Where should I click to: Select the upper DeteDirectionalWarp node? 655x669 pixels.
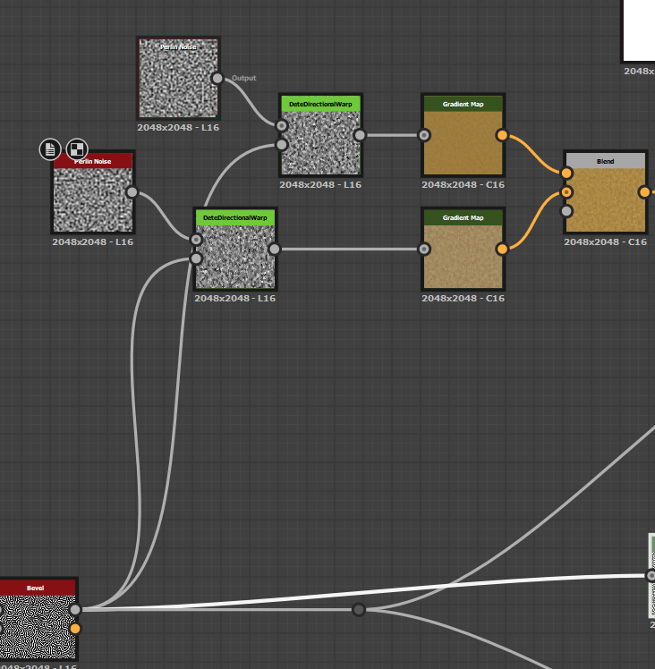pyautogui.click(x=319, y=141)
